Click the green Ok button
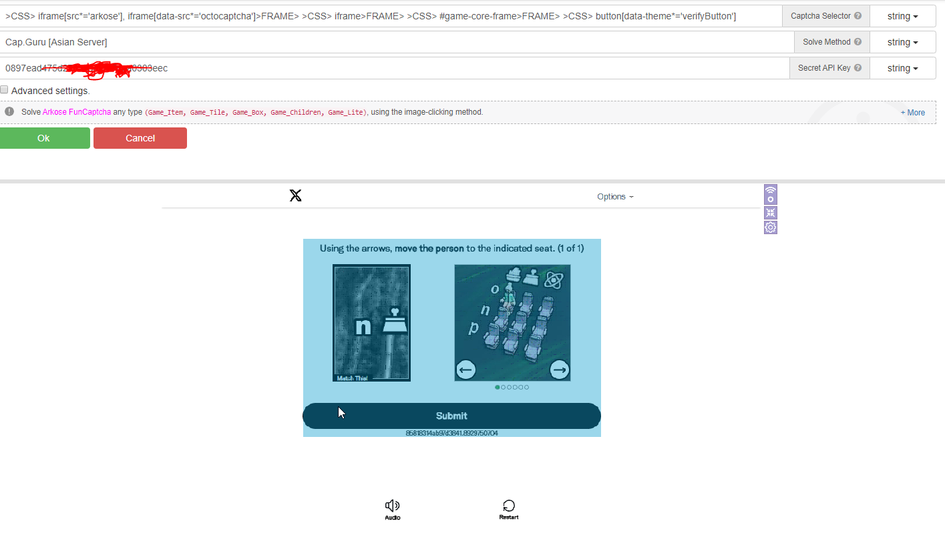This screenshot has height=537, width=945. (44, 138)
